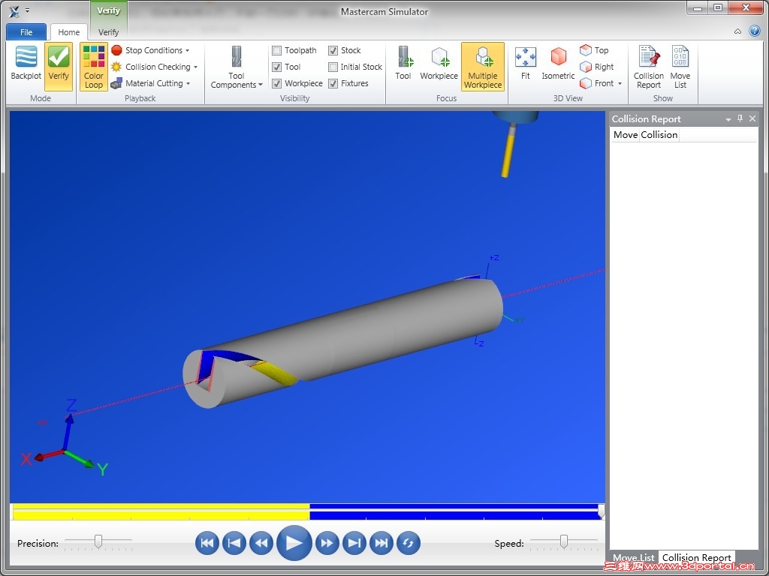
Task: Uncheck Tool visibility checkbox
Action: (x=276, y=67)
